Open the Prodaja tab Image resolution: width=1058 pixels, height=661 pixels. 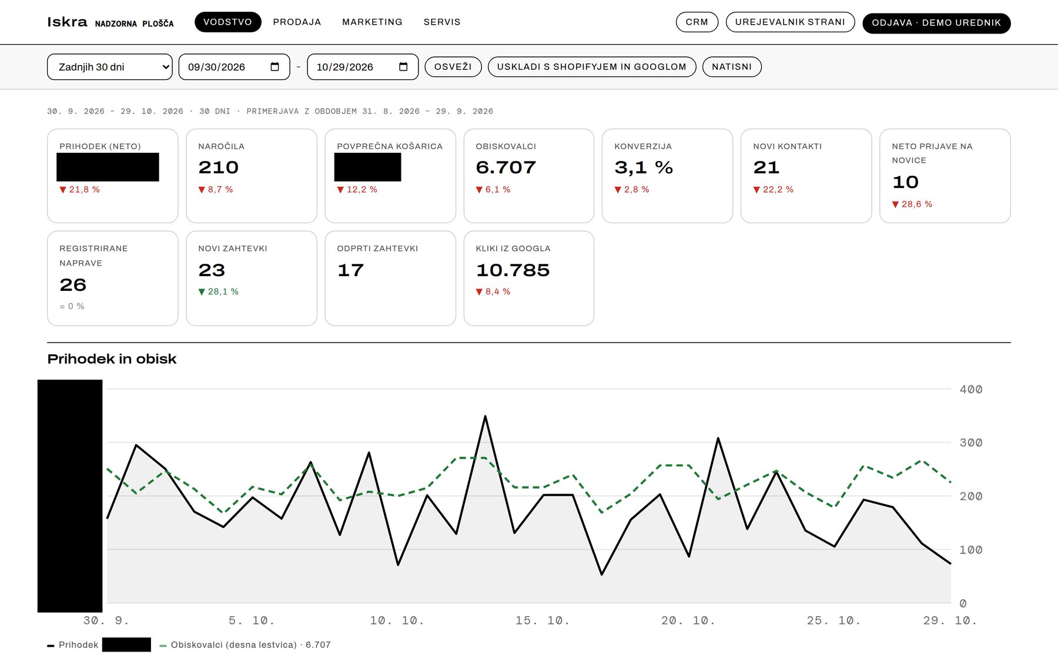coord(297,22)
